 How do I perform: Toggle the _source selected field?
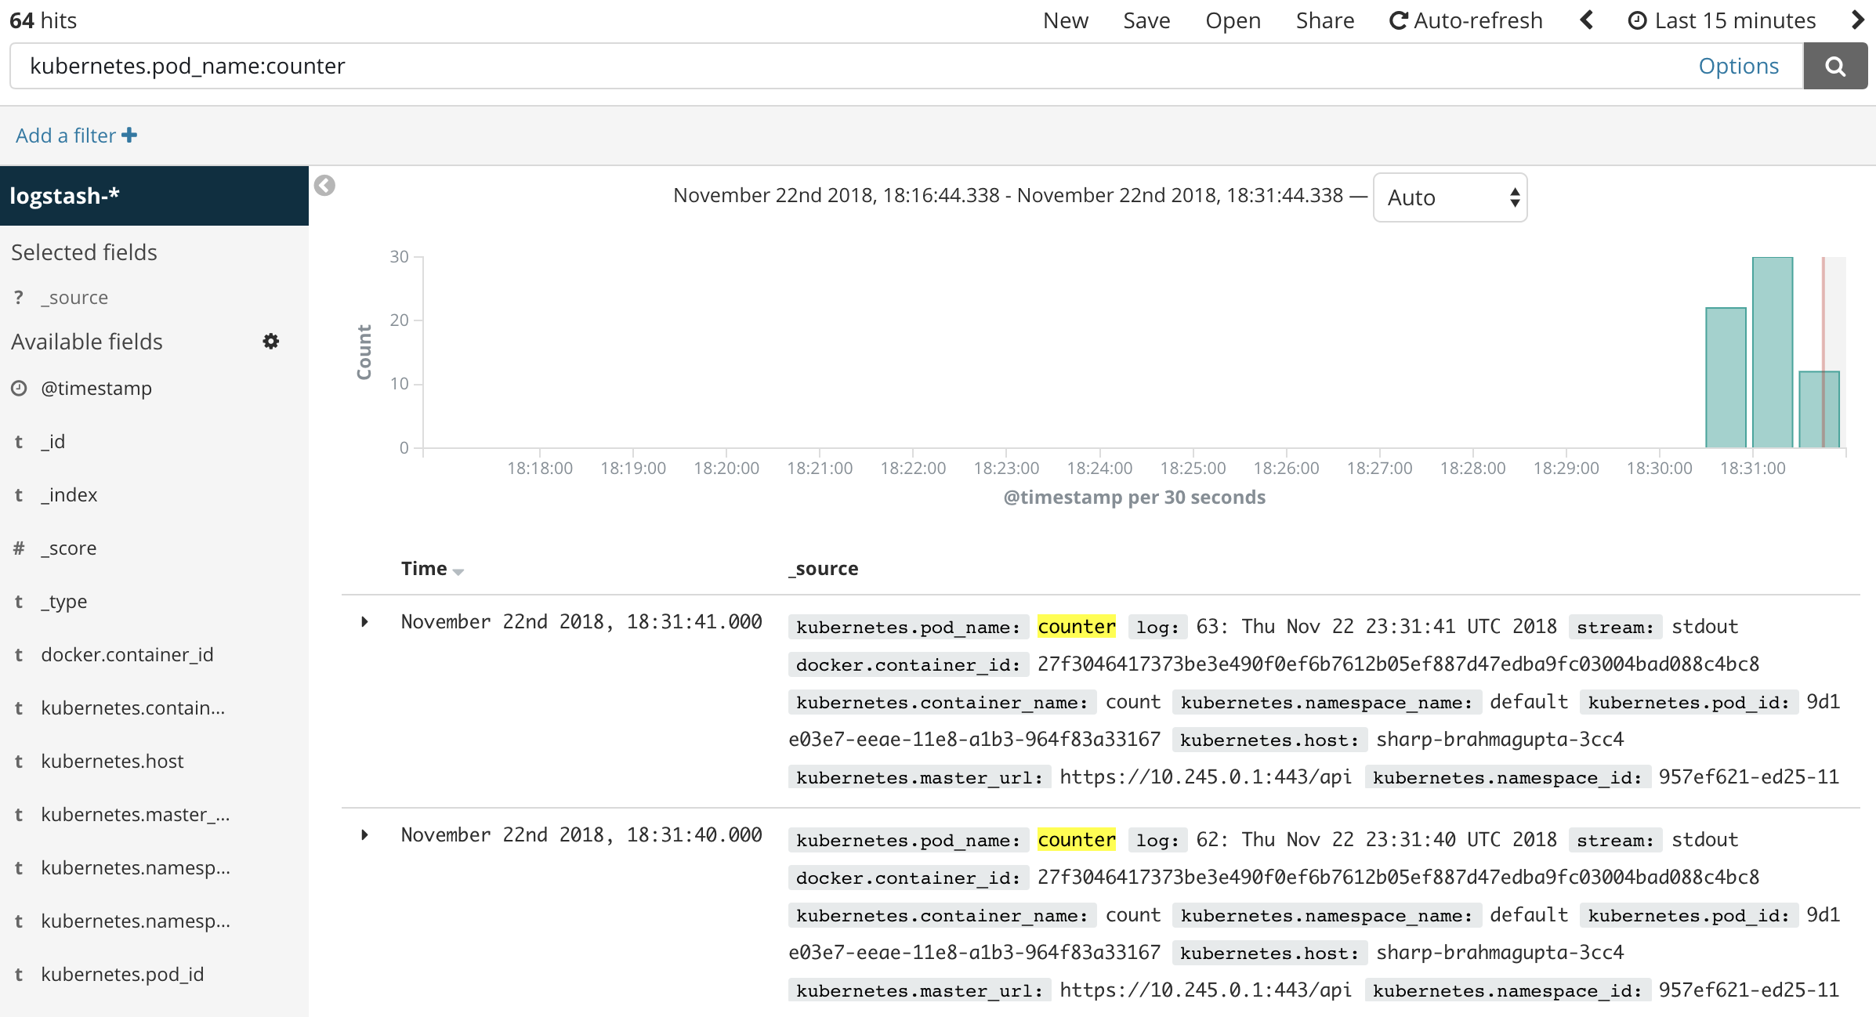click(x=73, y=295)
